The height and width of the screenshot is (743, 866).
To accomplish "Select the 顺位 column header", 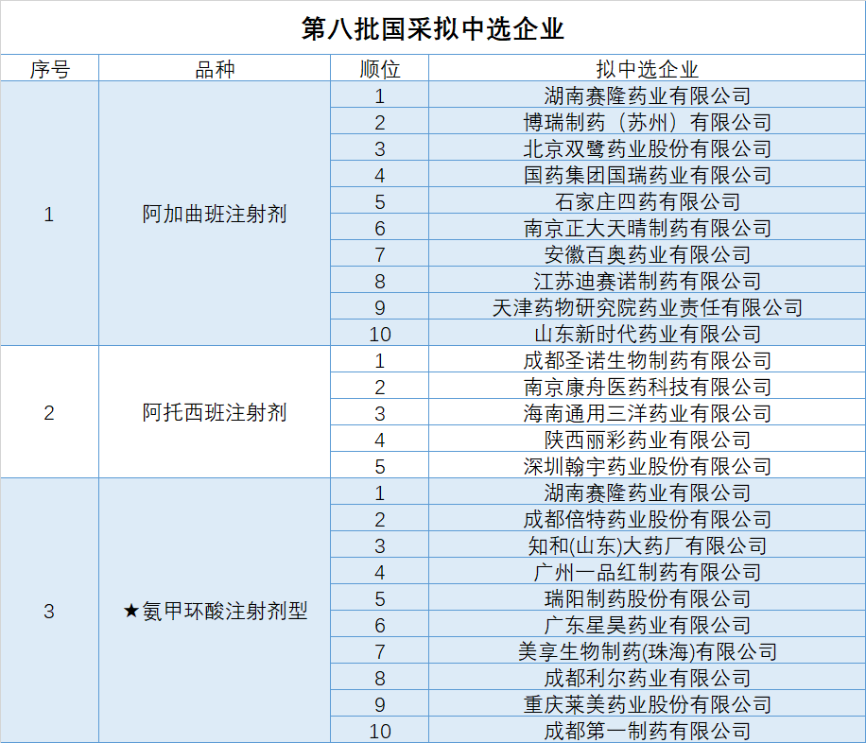I will point(379,68).
